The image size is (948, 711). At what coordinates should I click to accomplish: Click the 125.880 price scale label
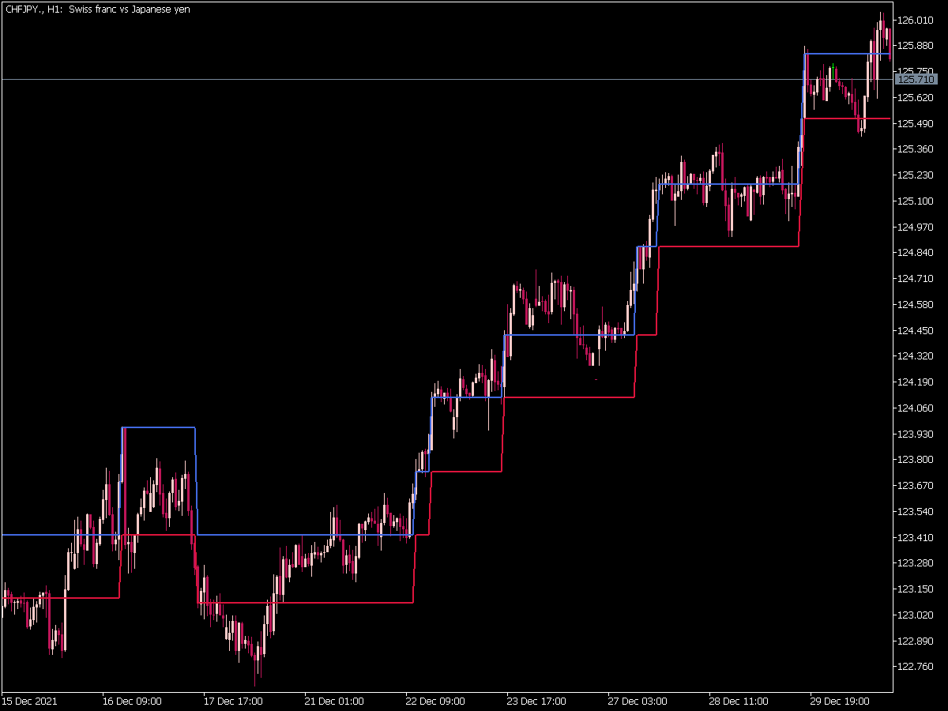click(916, 45)
